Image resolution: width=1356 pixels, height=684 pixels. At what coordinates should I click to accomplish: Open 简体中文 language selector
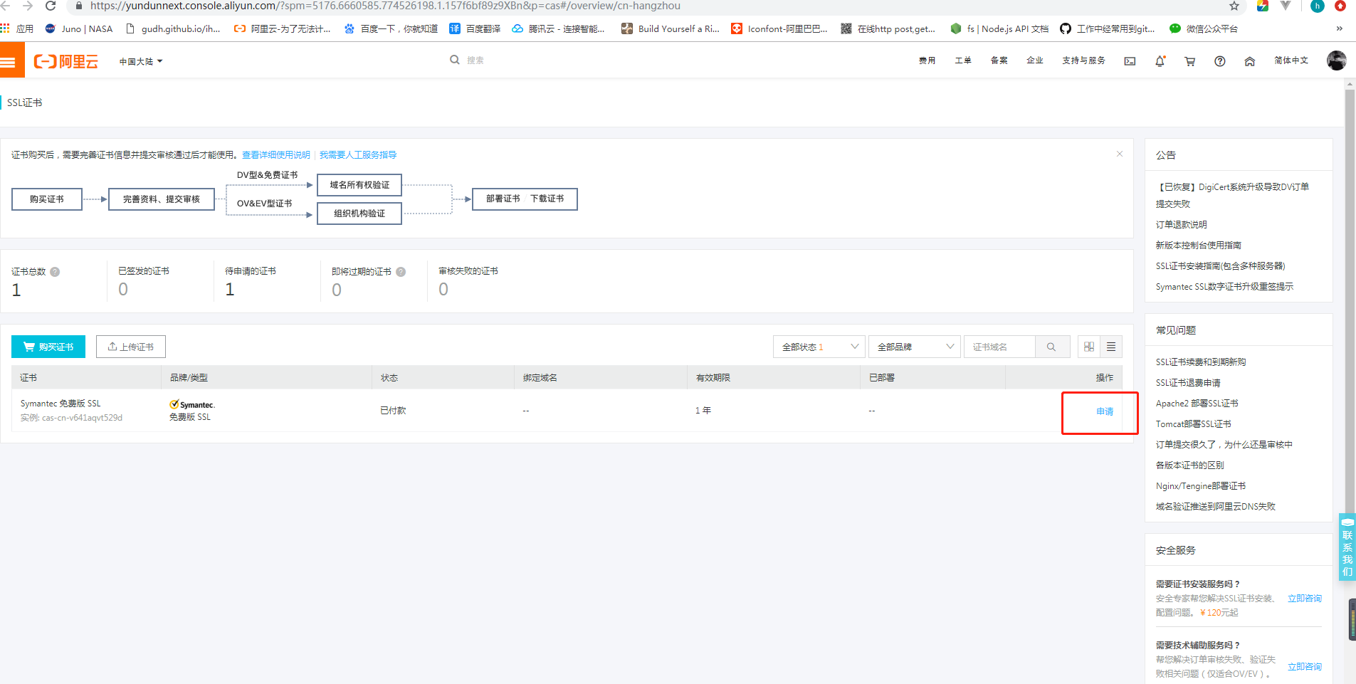pyautogui.click(x=1291, y=60)
